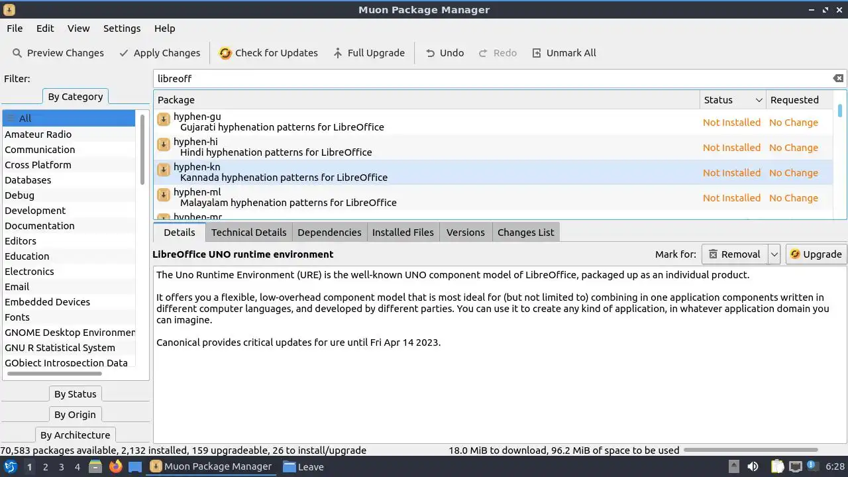The width and height of the screenshot is (848, 477).
Task: Open the Help menu
Action: [x=164, y=28]
